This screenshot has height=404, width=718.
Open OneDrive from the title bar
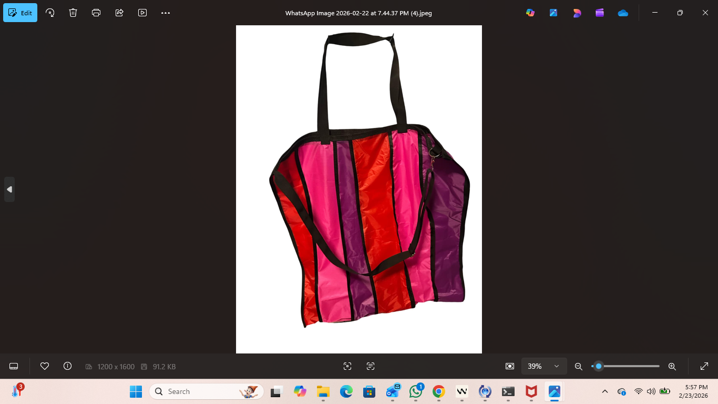click(623, 13)
